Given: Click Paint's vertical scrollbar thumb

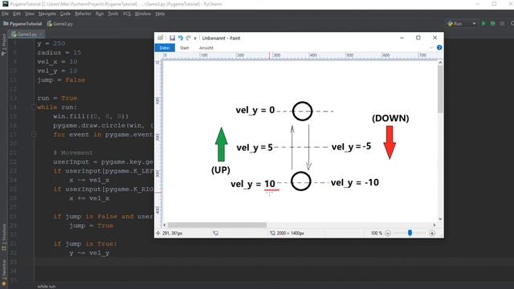Looking at the screenshot, I should point(440,88).
